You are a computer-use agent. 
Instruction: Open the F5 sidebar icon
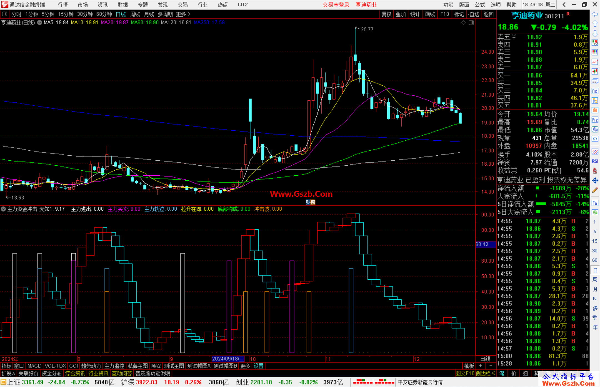click(x=595, y=203)
